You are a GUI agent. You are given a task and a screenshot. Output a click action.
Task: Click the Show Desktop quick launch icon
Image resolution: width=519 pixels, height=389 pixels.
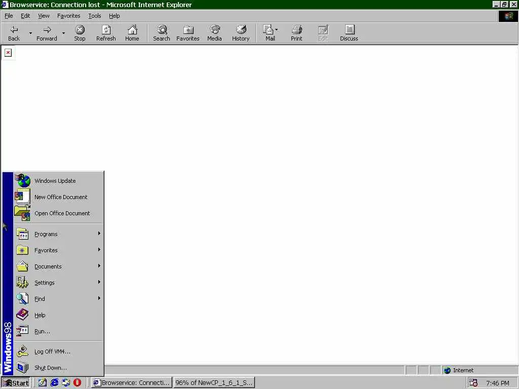66,383
